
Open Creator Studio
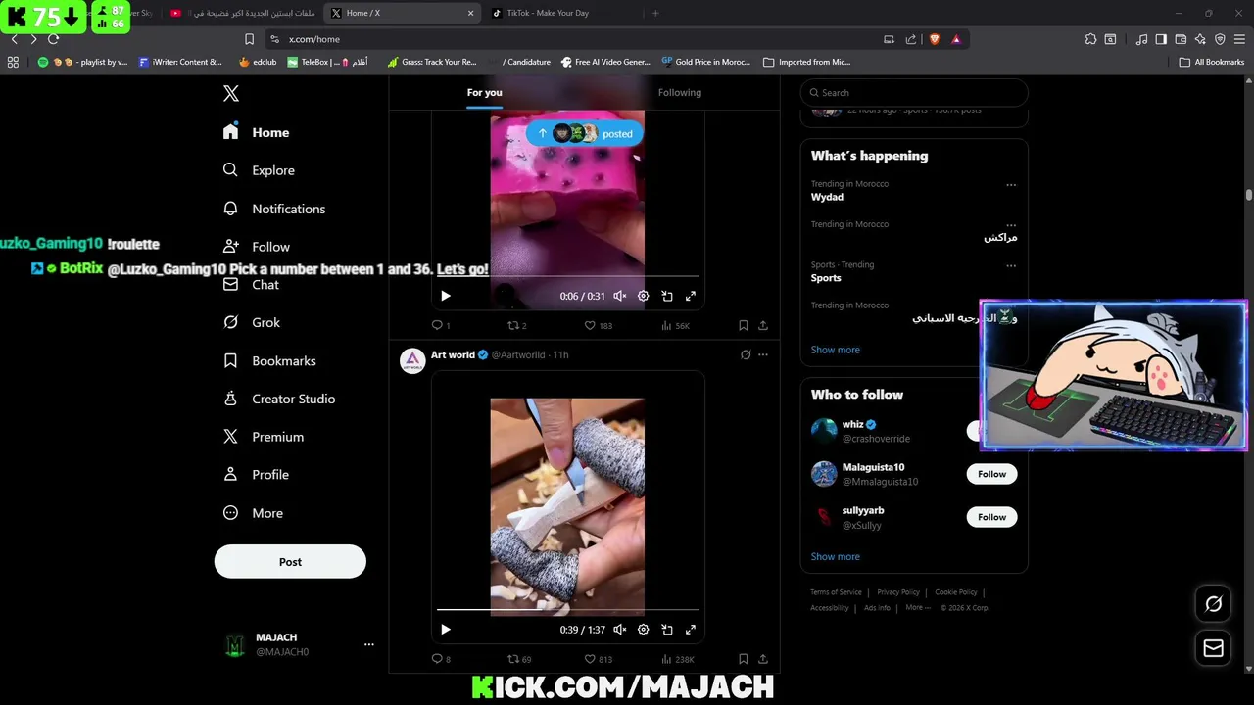pos(279,399)
